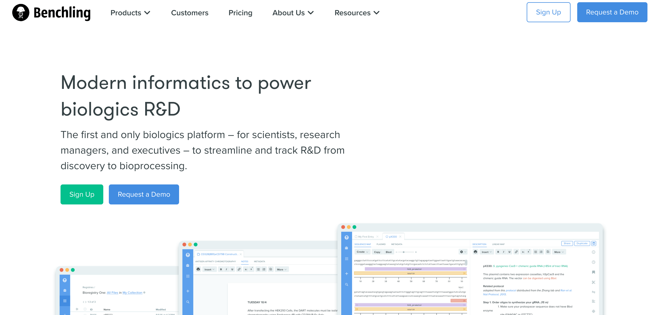The height and width of the screenshot is (315, 663).
Task: Open the Description tab
Action: coord(479,244)
